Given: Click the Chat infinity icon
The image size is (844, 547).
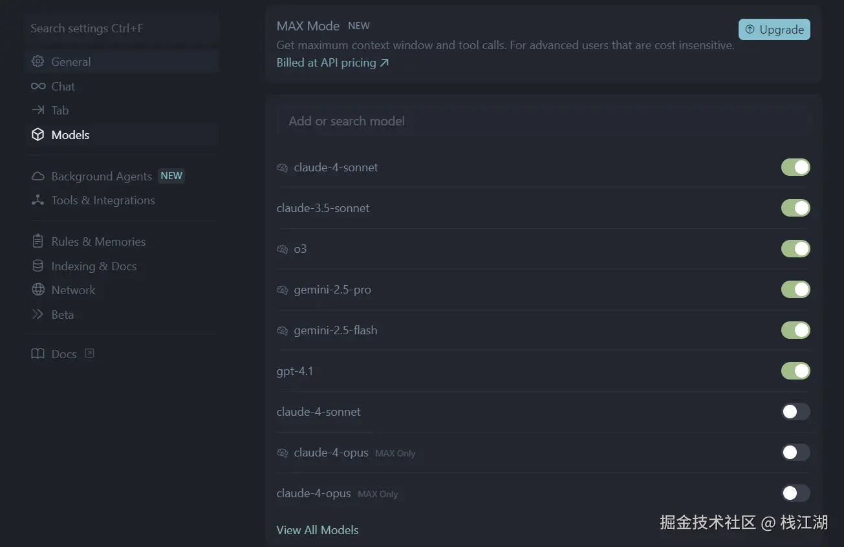Looking at the screenshot, I should tap(38, 86).
